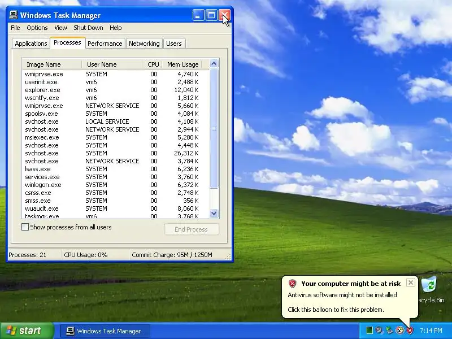
Task: Select the explorer.exe process row
Action: (115, 90)
